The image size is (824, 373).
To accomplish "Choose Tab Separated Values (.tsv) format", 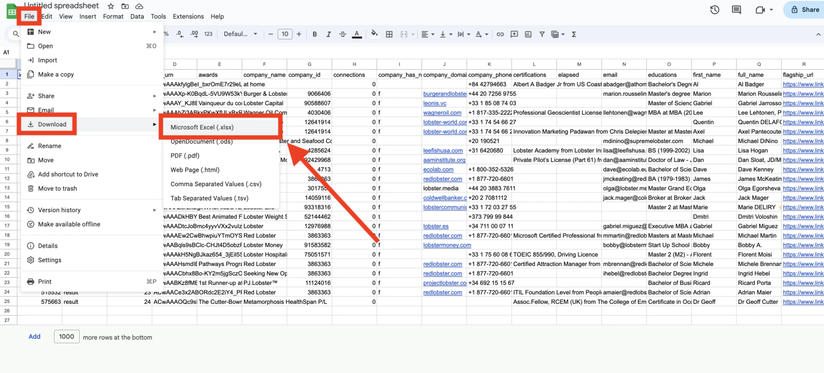I will pyautogui.click(x=220, y=198).
